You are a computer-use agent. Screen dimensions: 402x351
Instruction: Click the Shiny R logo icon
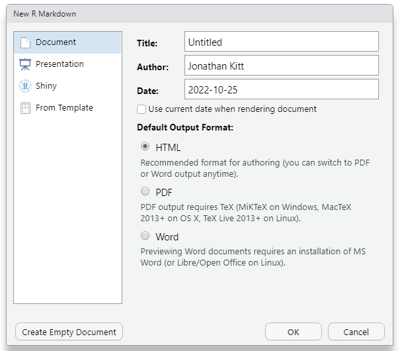coord(25,86)
